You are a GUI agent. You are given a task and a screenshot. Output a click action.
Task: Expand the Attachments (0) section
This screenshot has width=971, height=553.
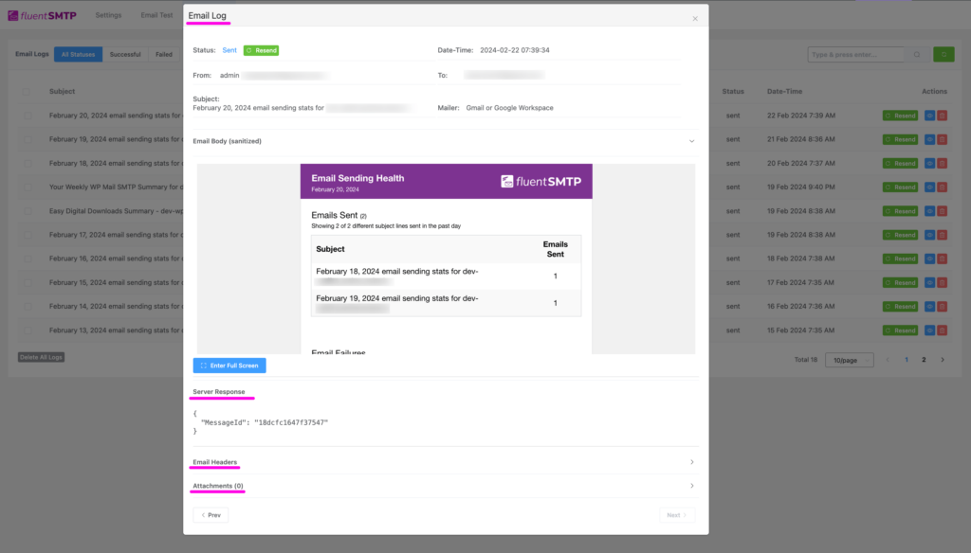444,486
